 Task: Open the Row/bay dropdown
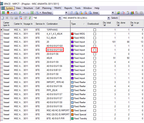pyautogui.click(x=66, y=13)
